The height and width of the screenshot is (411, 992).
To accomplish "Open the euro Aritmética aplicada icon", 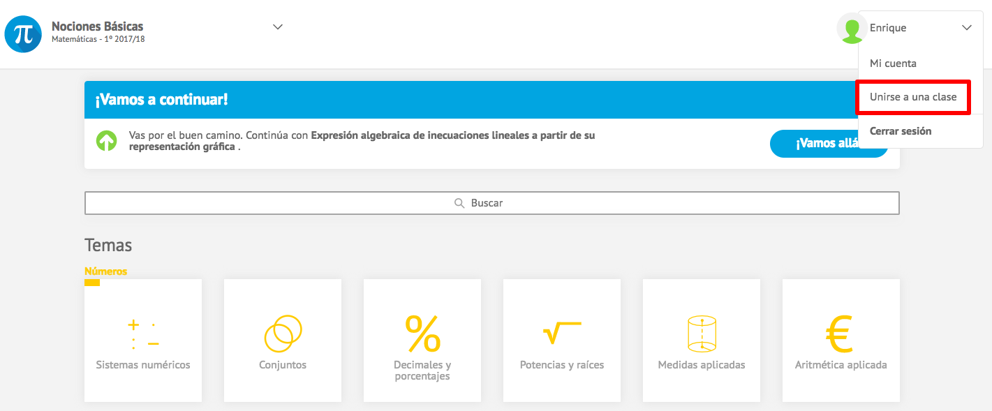I will [841, 334].
